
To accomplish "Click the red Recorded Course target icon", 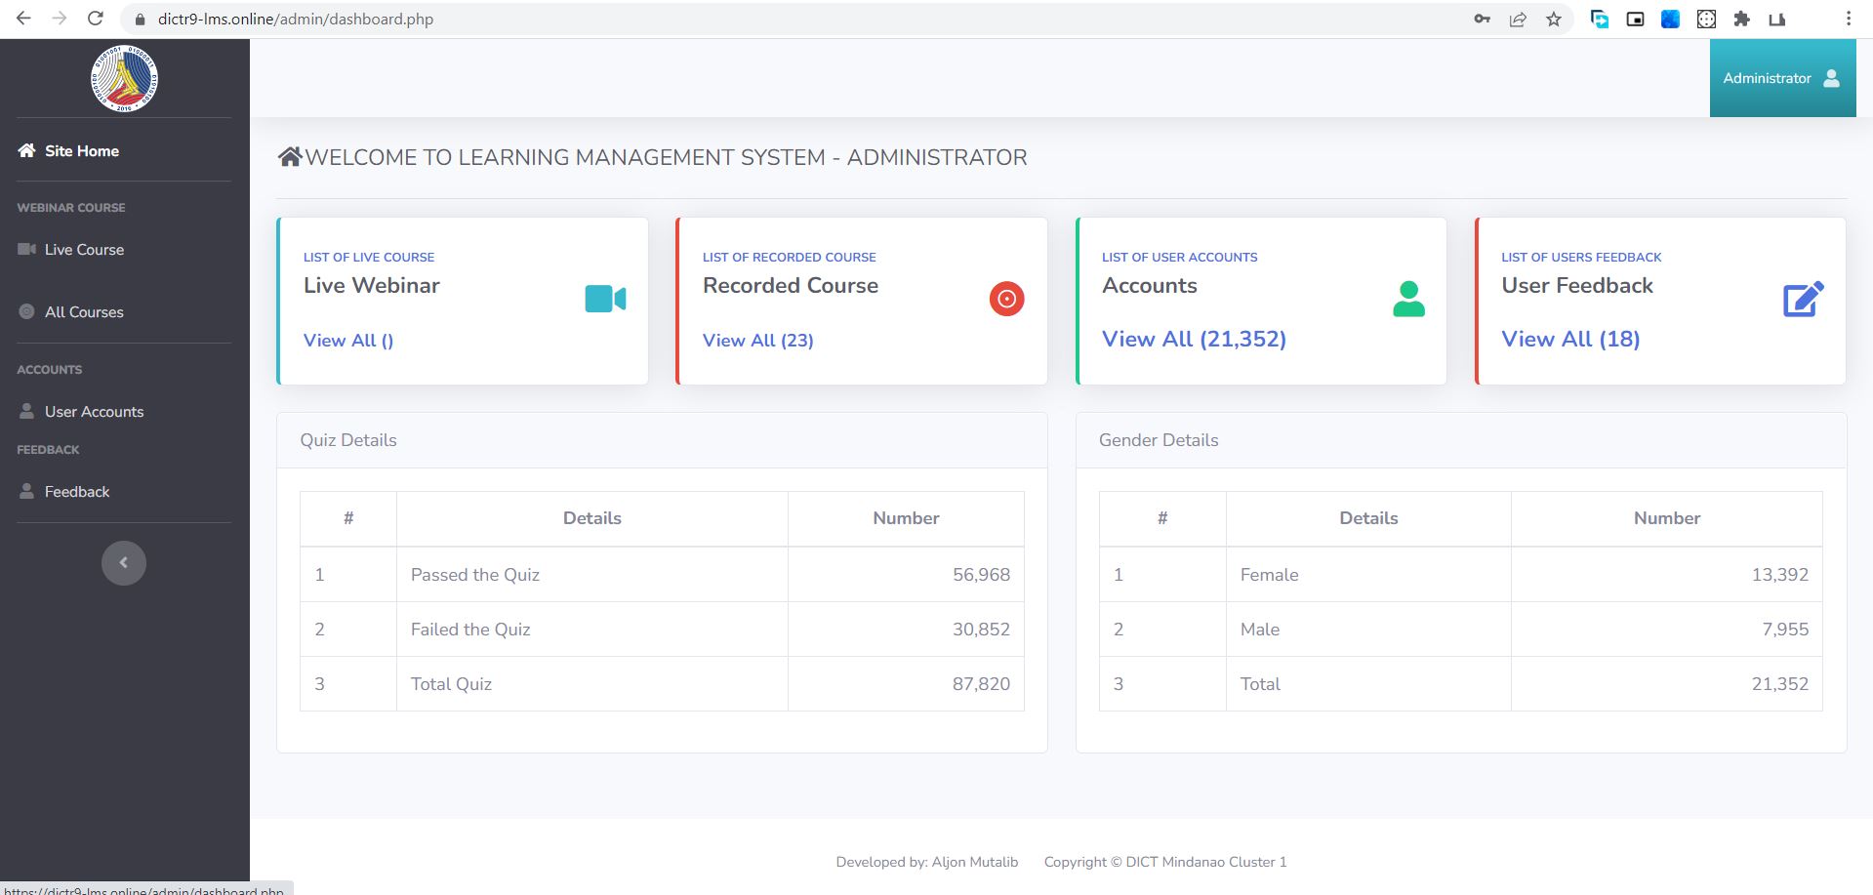I will coord(1006,299).
